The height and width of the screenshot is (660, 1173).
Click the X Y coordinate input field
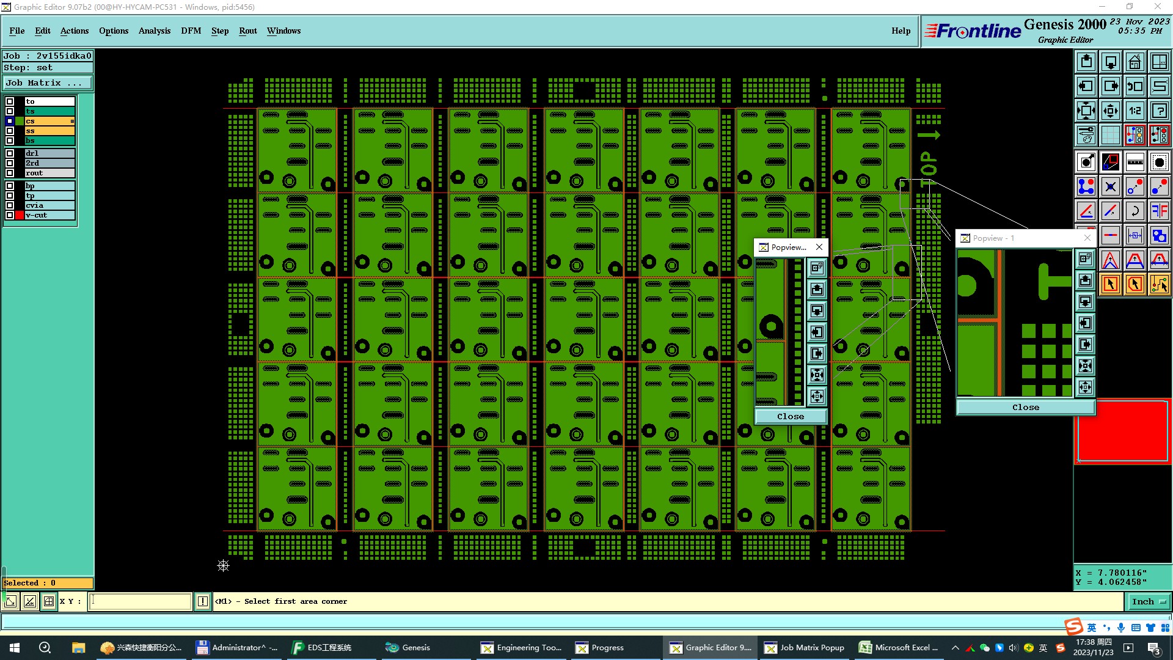[x=140, y=602]
